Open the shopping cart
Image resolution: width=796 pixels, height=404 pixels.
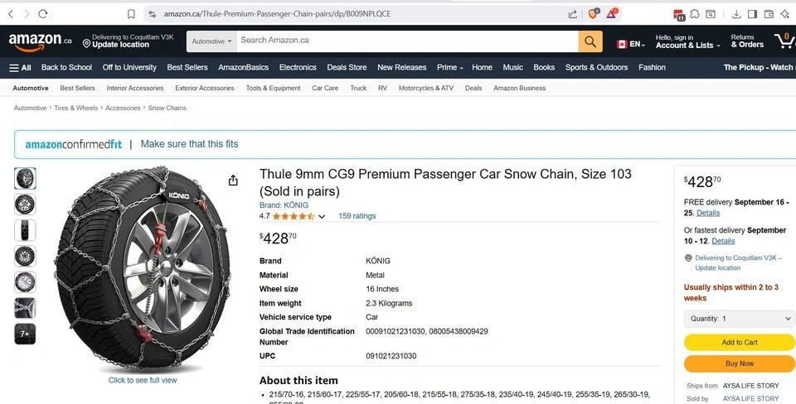[x=784, y=41]
